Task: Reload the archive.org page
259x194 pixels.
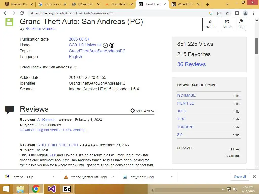Action: click(x=22, y=13)
